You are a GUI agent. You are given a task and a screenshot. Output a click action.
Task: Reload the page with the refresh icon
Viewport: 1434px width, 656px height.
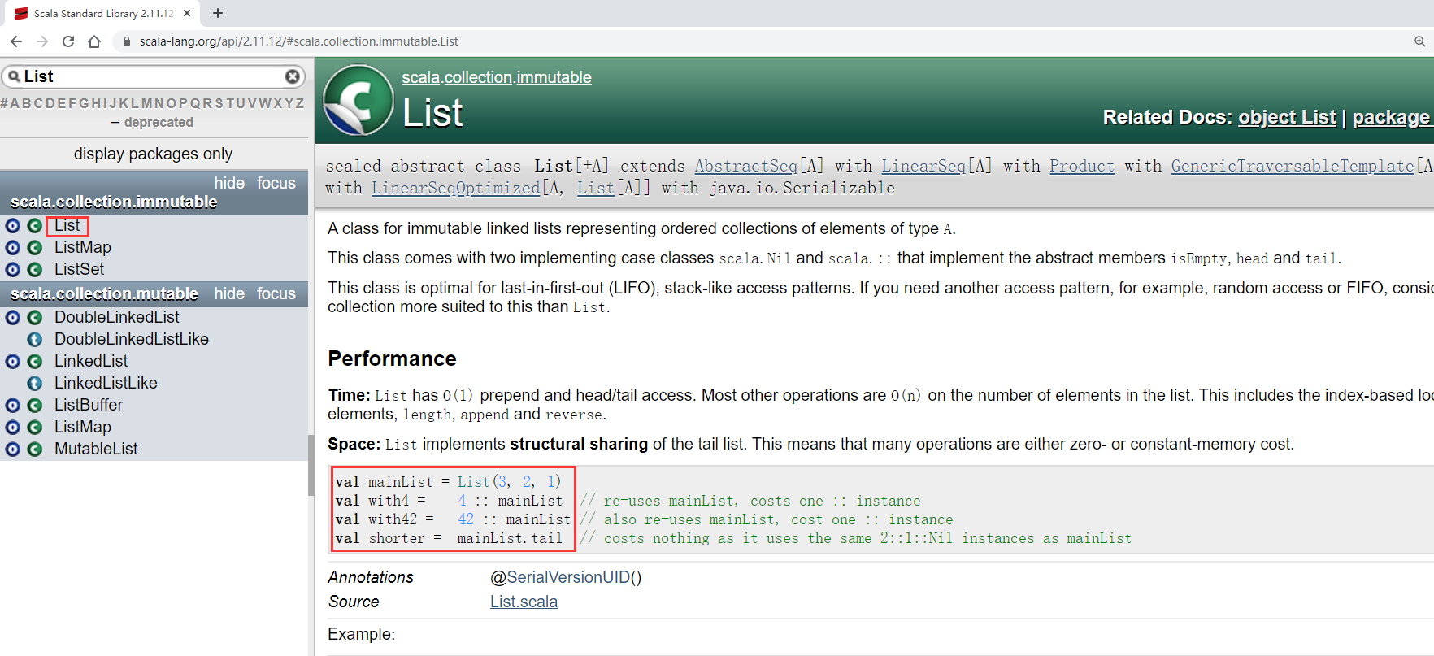tap(68, 41)
